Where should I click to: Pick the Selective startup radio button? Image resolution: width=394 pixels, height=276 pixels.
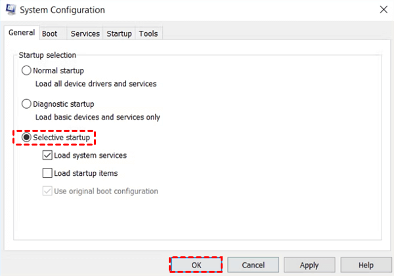pyautogui.click(x=26, y=138)
